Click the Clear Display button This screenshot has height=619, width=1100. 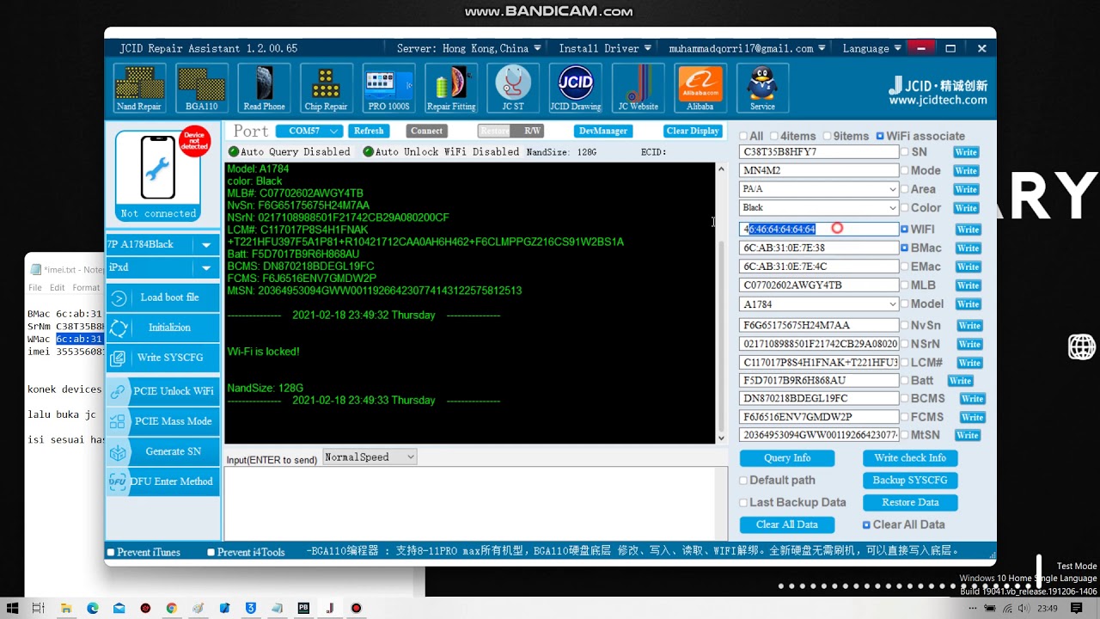[693, 131]
